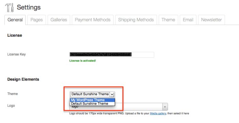Screen dimensions: 239x123
Task: Click the Theme field label
Action: [13, 94]
